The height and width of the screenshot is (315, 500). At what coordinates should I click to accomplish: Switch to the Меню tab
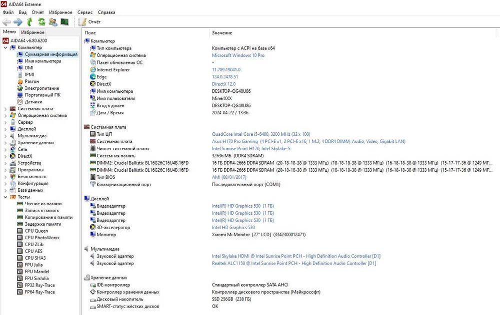coord(9,32)
